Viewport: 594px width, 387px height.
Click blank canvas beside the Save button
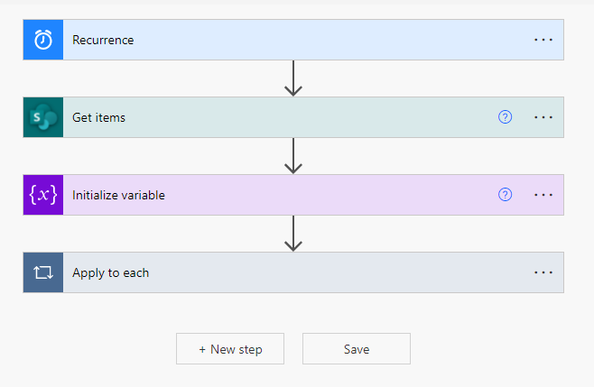pos(493,349)
